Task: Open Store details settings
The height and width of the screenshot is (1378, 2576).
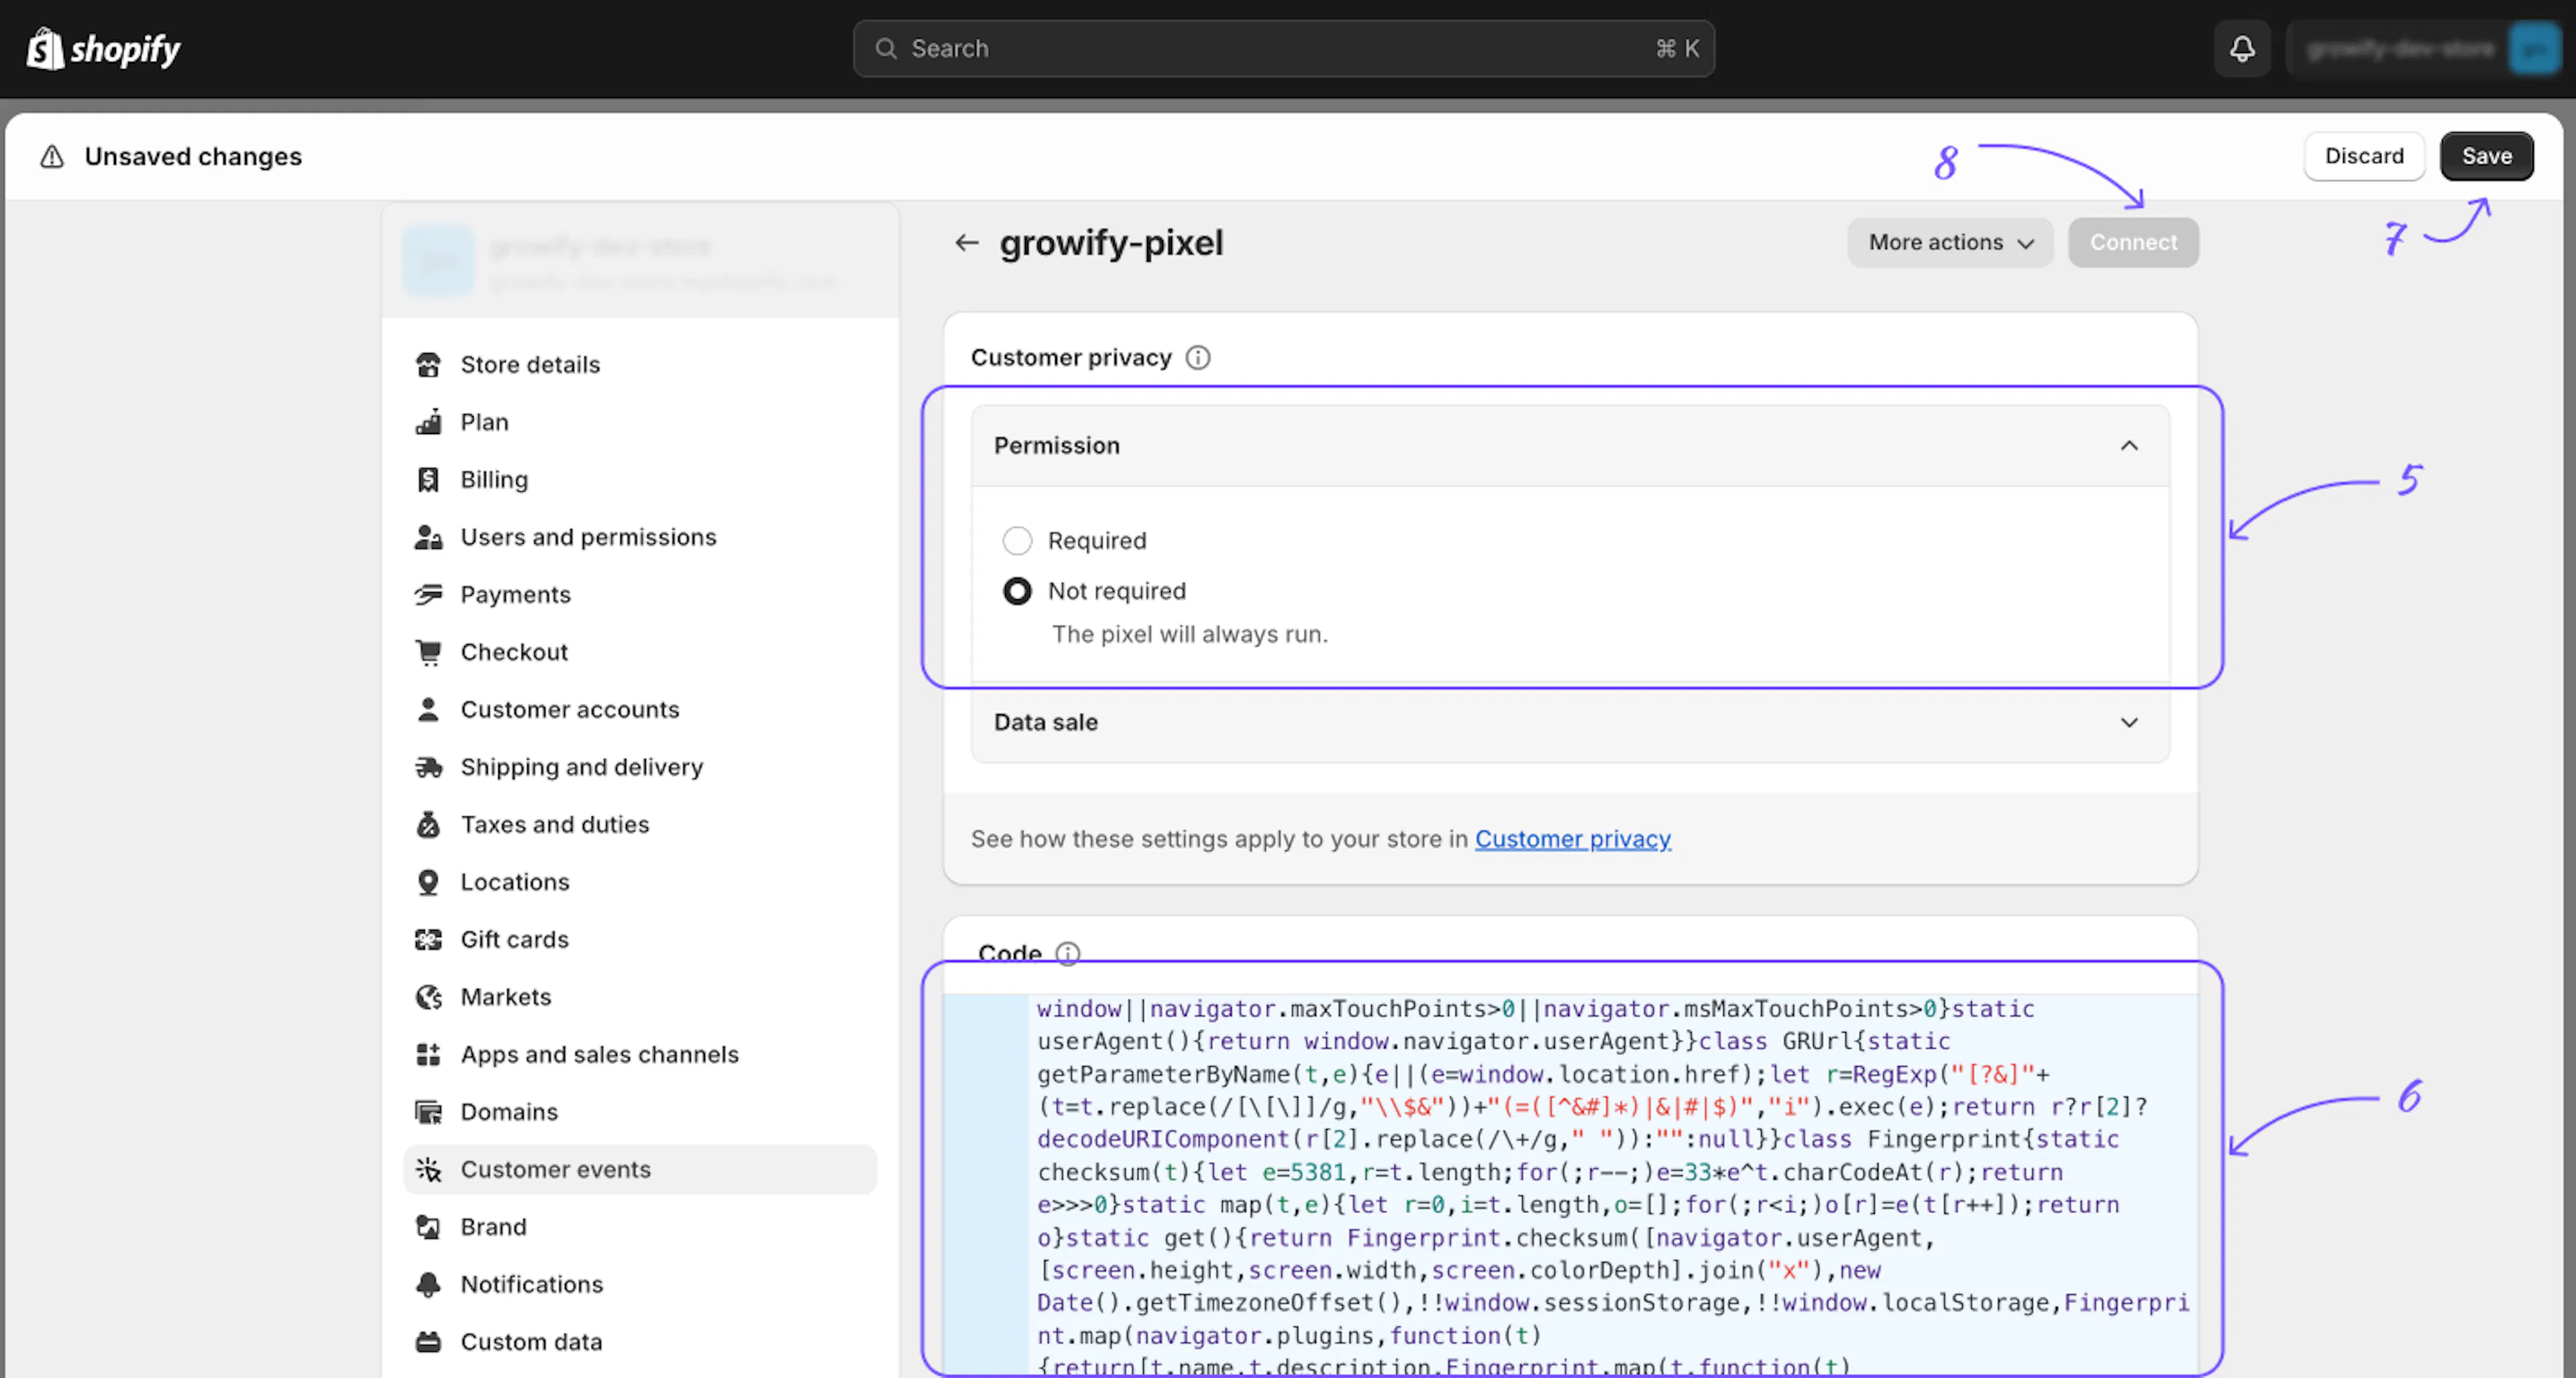Action: tap(530, 365)
